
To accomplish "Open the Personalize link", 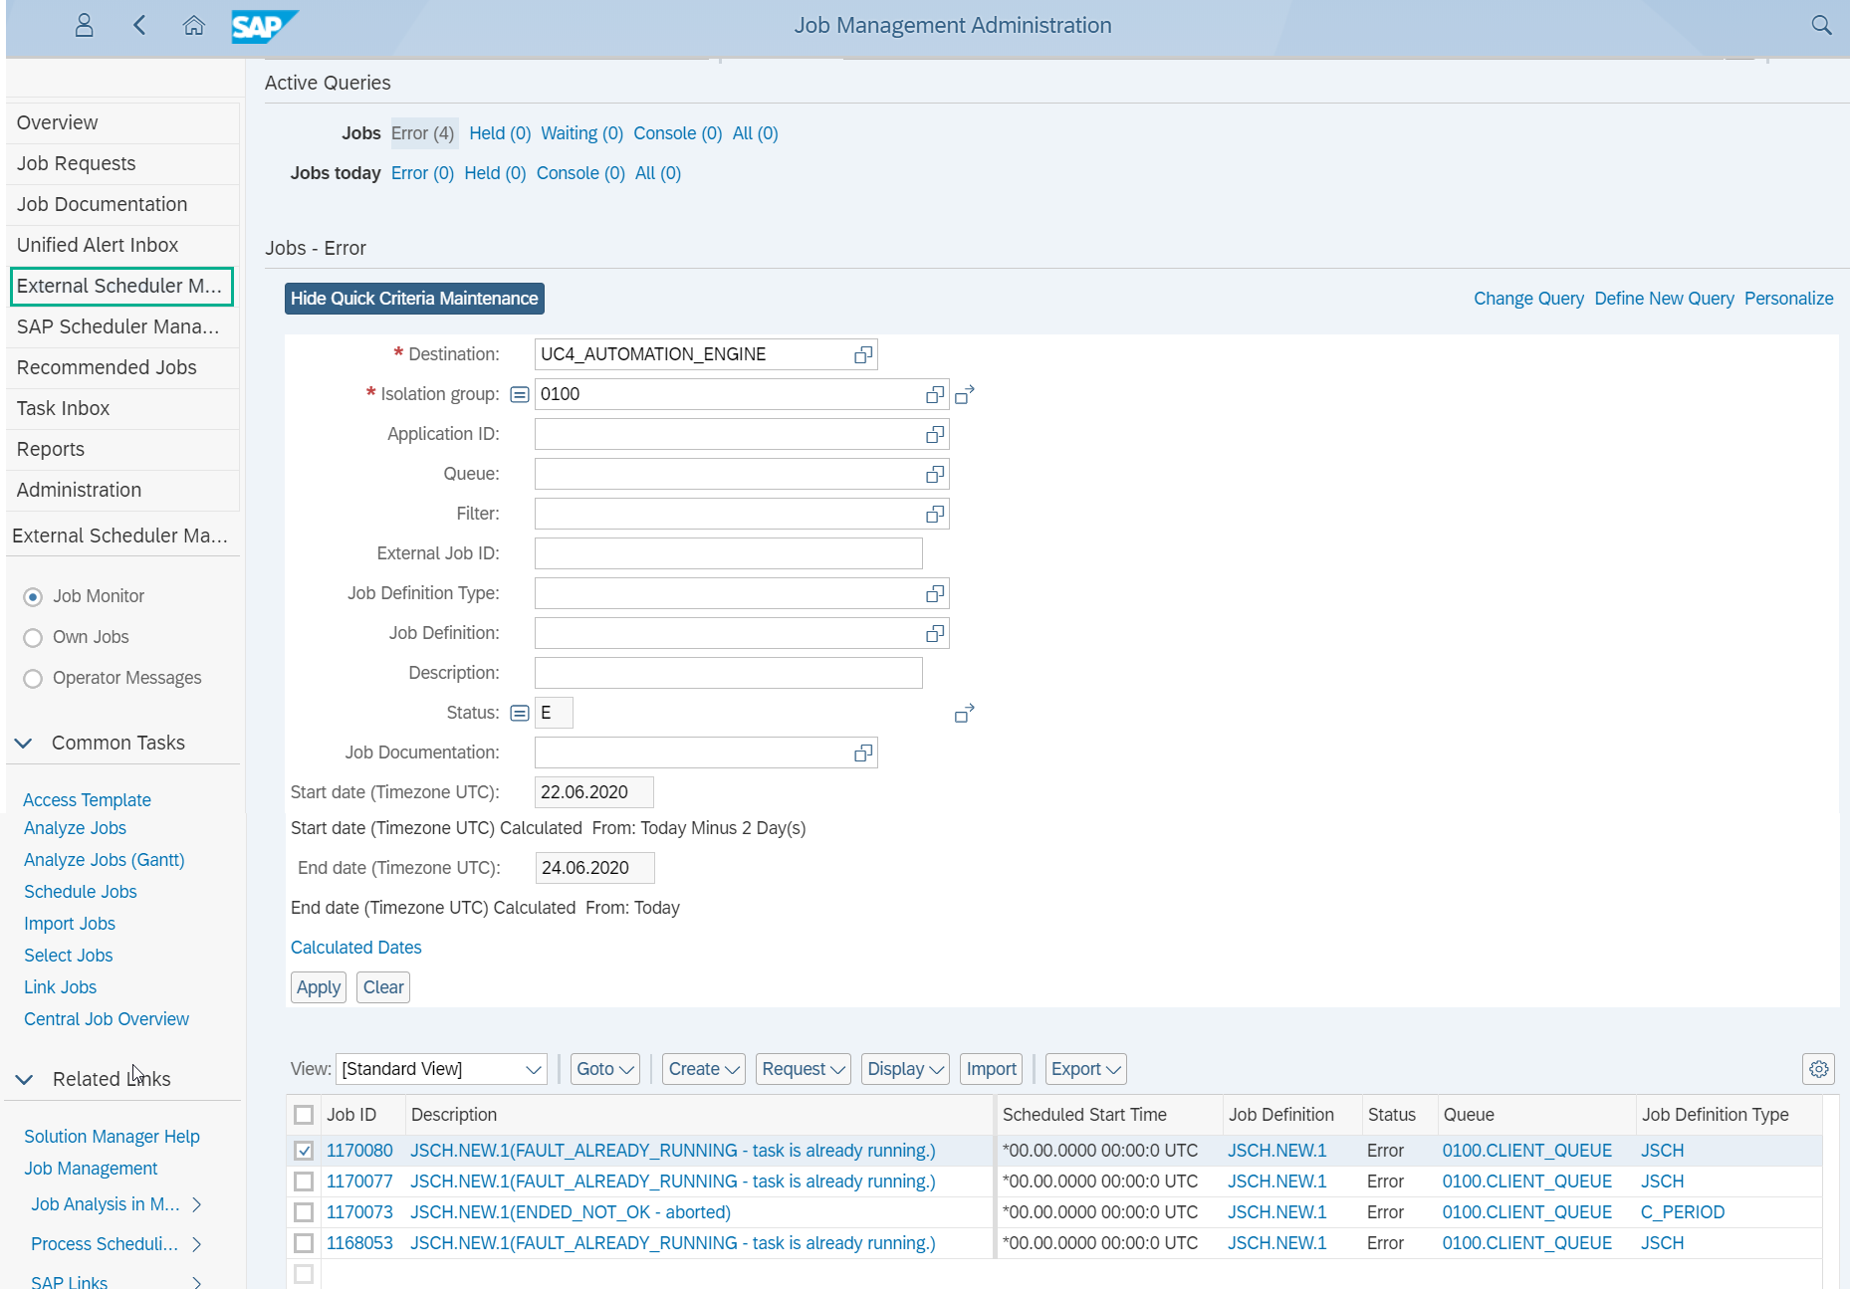I will 1788,299.
